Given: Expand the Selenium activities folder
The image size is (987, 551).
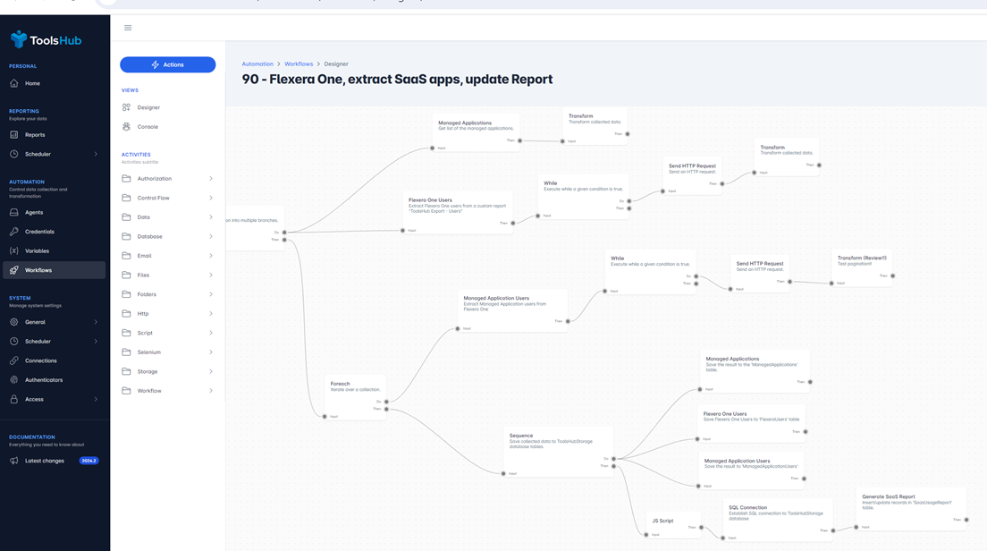Looking at the screenshot, I should tap(211, 352).
